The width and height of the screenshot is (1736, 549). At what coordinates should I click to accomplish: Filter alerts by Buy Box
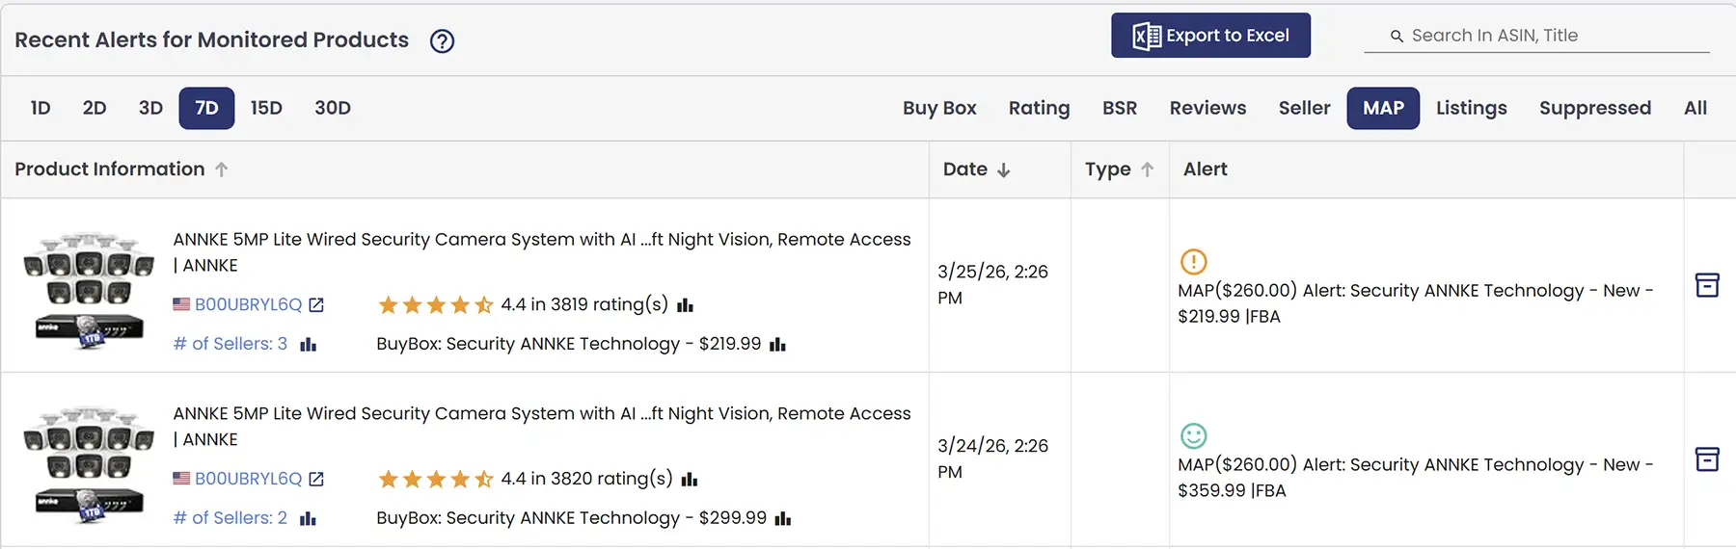[939, 108]
